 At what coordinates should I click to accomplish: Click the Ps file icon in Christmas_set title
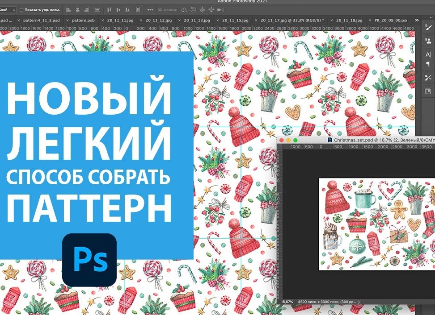click(330, 140)
